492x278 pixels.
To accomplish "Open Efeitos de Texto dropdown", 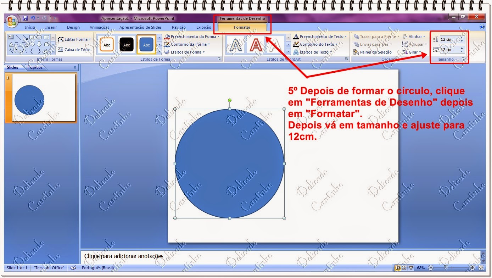I will coord(313,52).
